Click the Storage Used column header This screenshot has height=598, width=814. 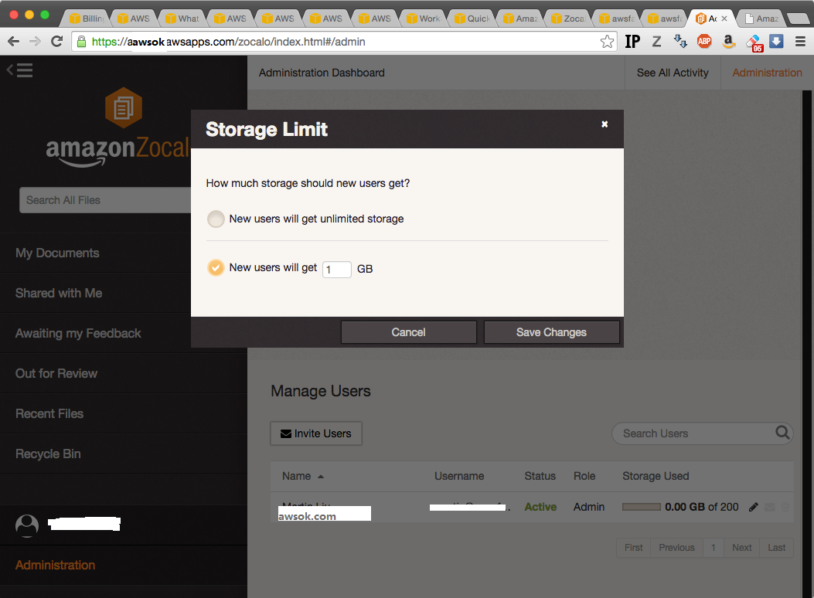[656, 476]
